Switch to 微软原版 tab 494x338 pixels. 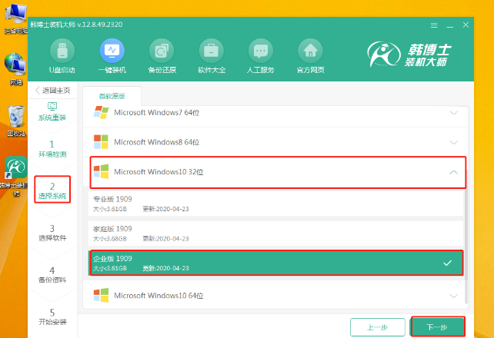click(x=112, y=96)
